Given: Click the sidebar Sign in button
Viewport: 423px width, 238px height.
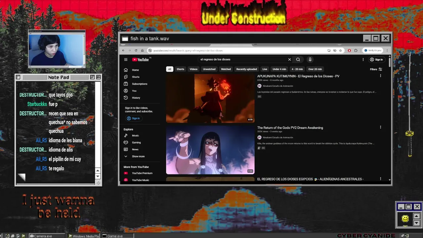Looking at the screenshot, I should point(134,118).
